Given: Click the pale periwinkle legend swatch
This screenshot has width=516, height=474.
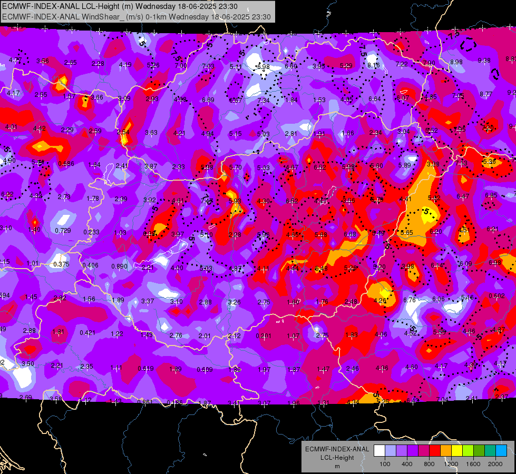Looking at the screenshot, I should (x=391, y=451).
